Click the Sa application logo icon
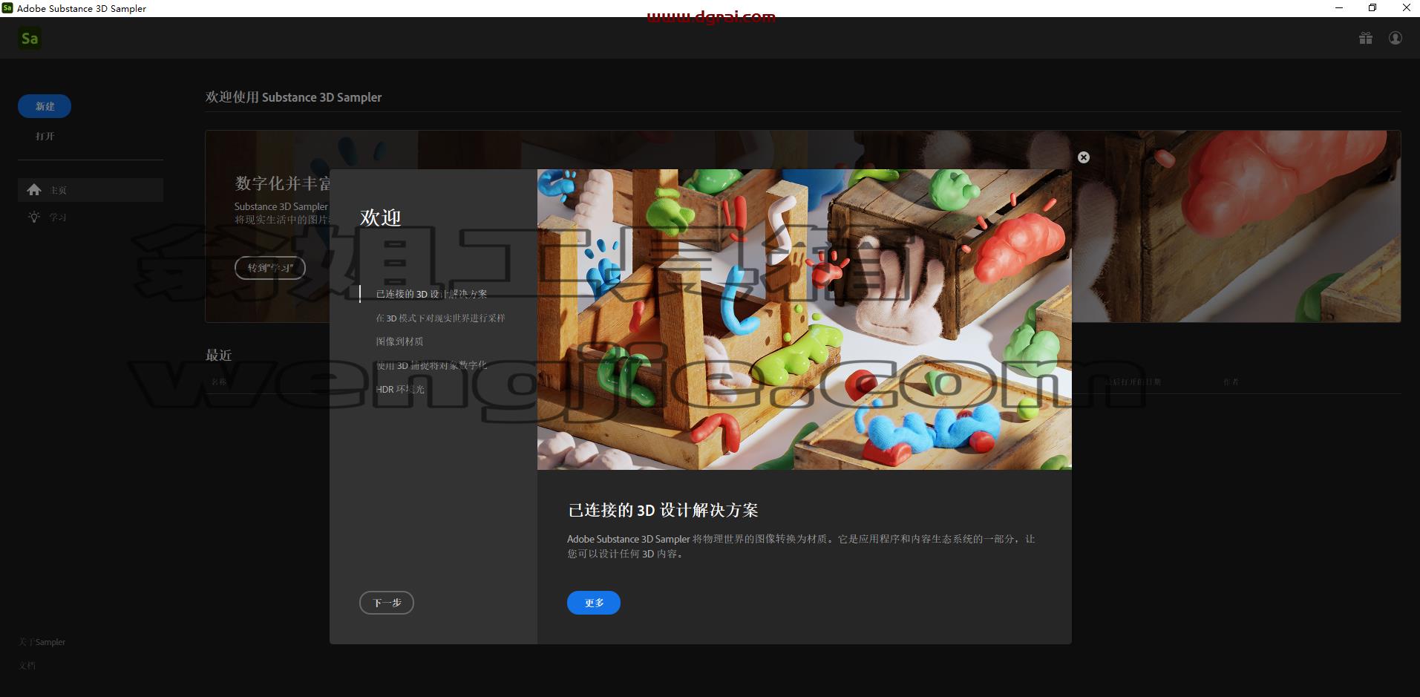The image size is (1420, 697). coord(30,39)
